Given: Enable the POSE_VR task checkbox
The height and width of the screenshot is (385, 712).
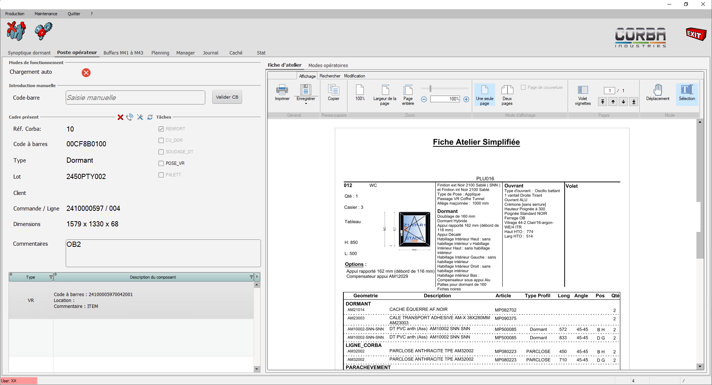Looking at the screenshot, I should tap(161, 163).
